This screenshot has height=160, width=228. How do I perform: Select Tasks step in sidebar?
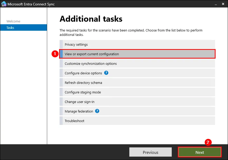click(24, 28)
